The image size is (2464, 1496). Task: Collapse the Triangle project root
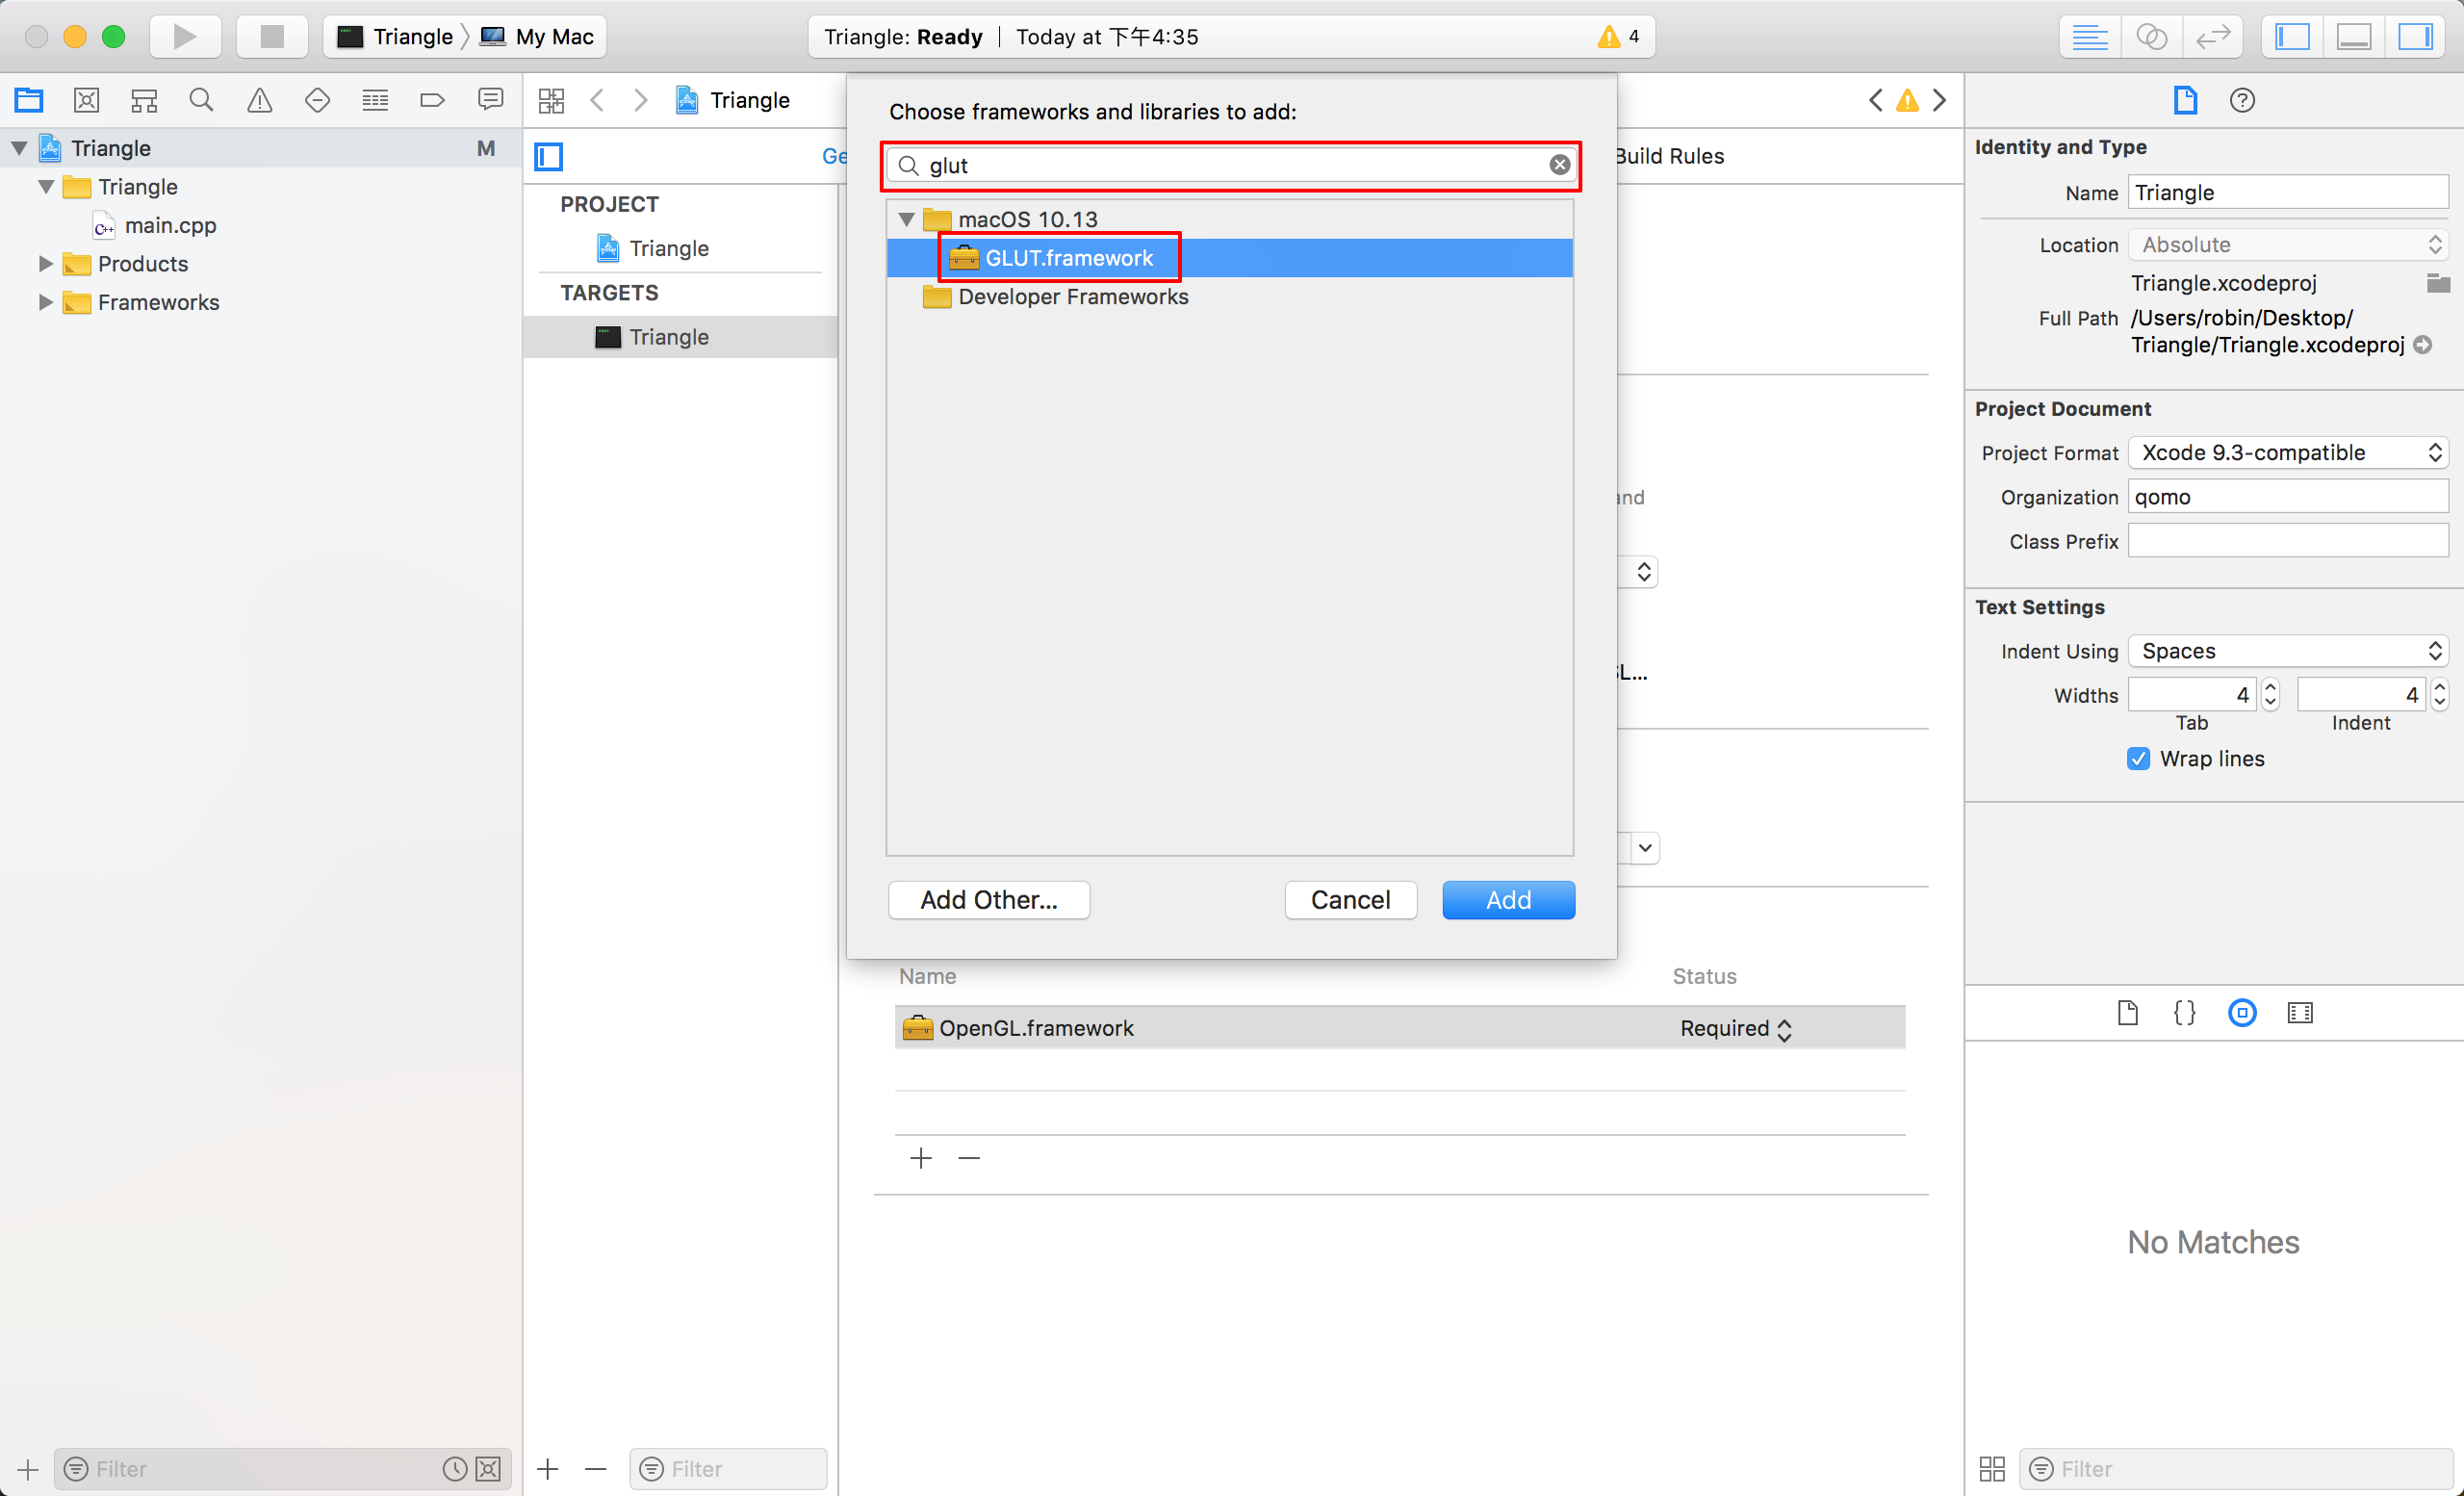click(x=19, y=148)
